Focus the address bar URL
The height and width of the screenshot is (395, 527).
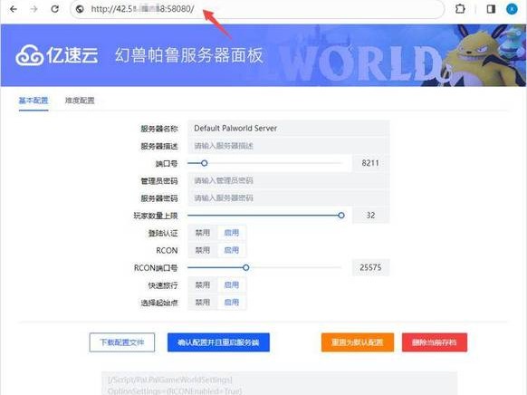(x=257, y=9)
